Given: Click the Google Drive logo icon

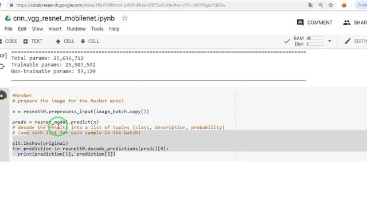Looking at the screenshot, I should [x=8, y=18].
